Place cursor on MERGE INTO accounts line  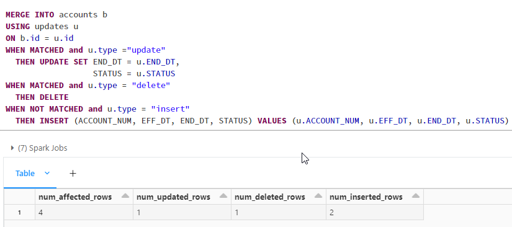tap(56, 15)
